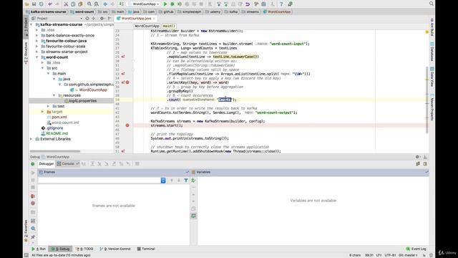Click the Cut scissors icon

(x=66, y=4)
